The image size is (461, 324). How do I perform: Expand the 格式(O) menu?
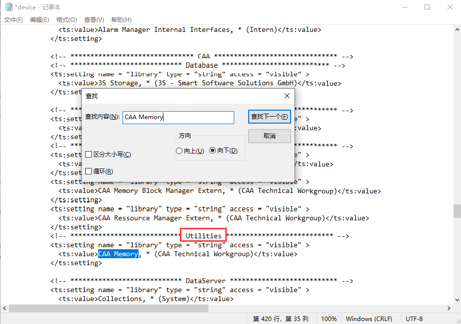tap(66, 19)
